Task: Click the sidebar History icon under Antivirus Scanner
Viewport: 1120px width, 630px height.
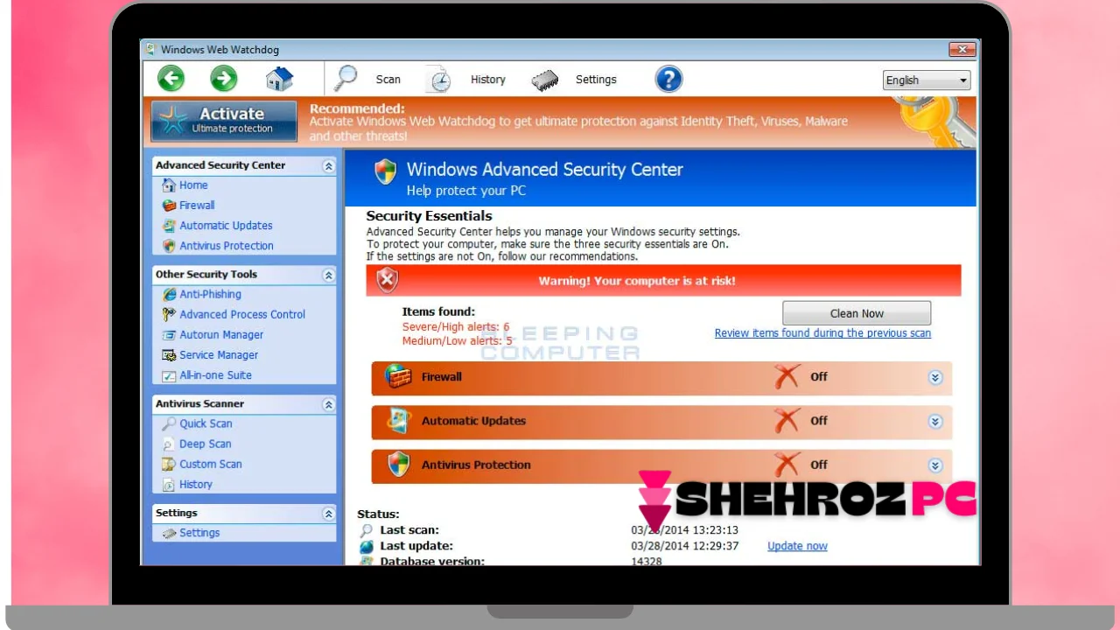Action: tap(169, 485)
